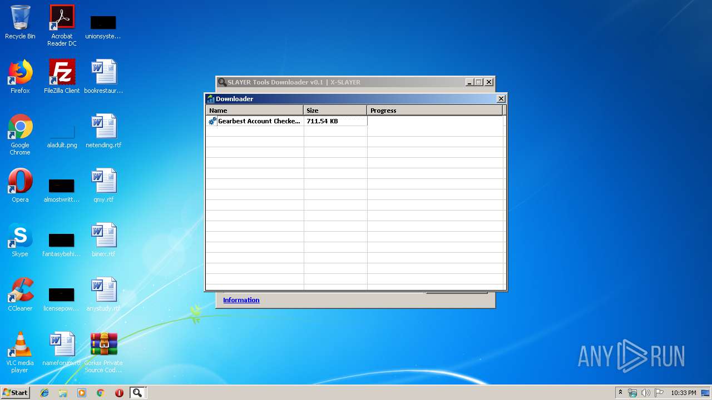
Task: Open the Recycle Bin desktop icon
Action: (x=20, y=22)
